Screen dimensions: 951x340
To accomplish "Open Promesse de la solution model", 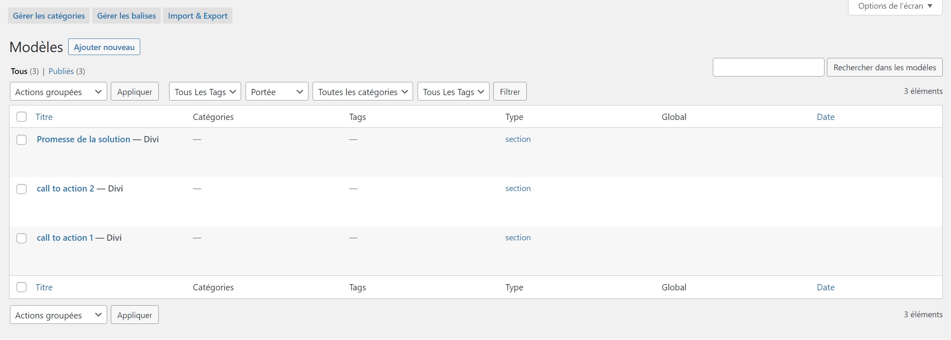I will (x=84, y=139).
